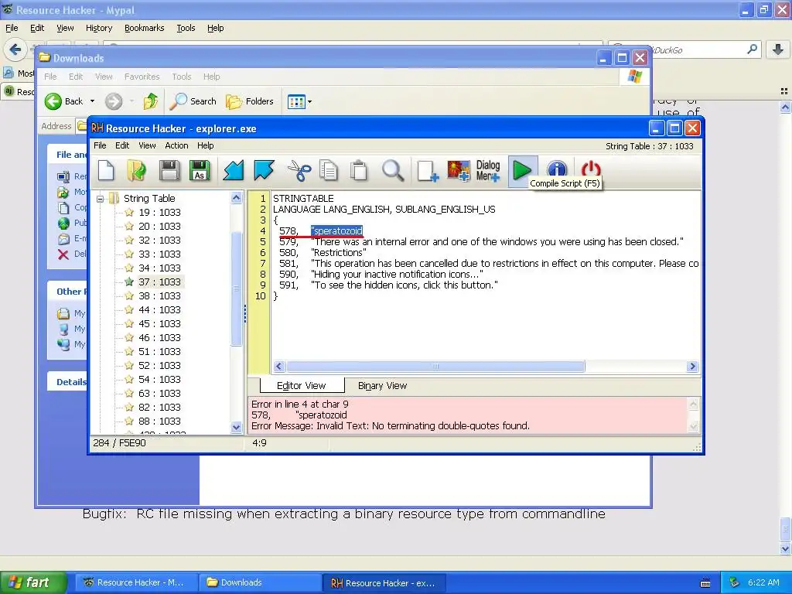This screenshot has height=594, width=792.
Task: Click the tree panel scroll up arrow
Action: coord(237,197)
